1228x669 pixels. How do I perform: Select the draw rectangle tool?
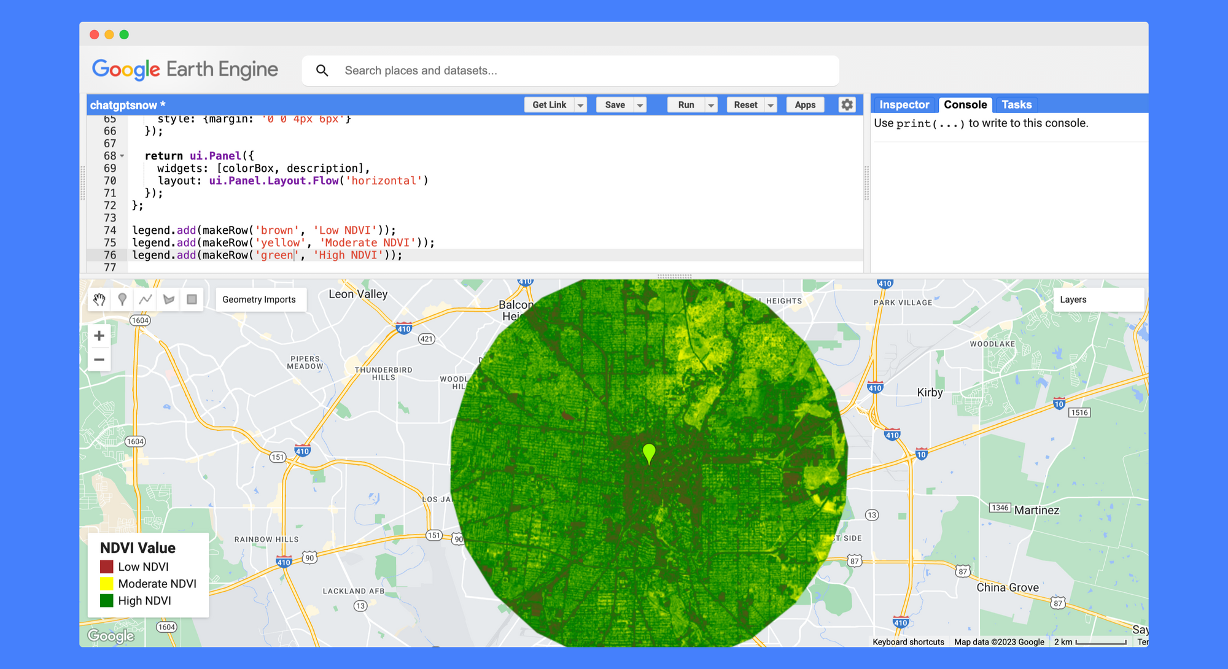point(192,300)
